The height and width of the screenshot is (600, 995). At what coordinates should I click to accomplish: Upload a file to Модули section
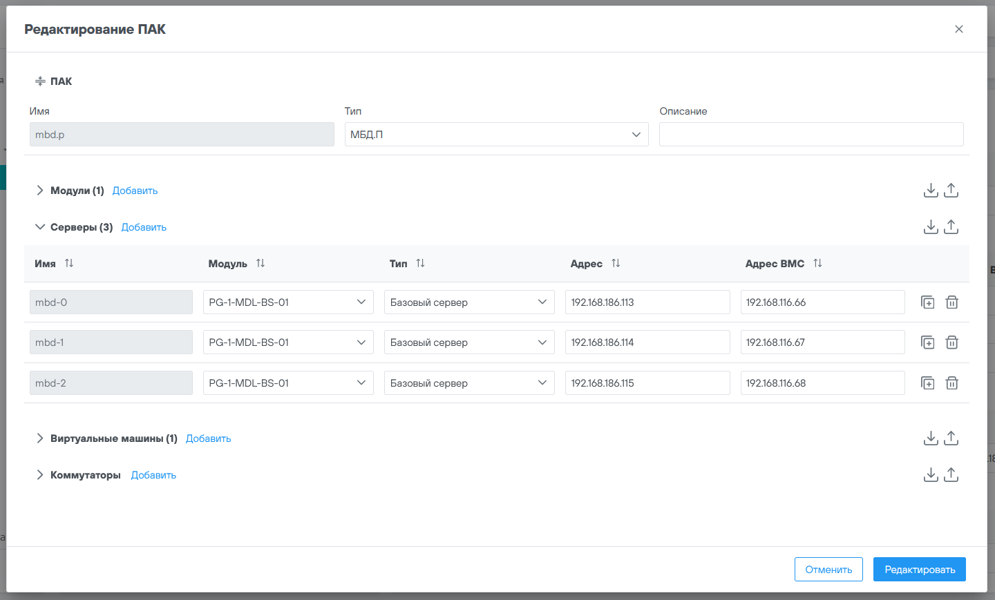(x=951, y=190)
